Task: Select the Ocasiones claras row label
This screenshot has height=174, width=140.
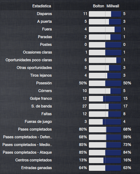Action: (37, 52)
